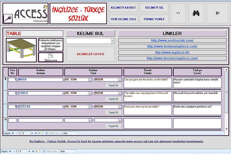Viewport: 231px width, 154px height.
Task: Go to first record in bottom navigator
Action: click(x=10, y=151)
